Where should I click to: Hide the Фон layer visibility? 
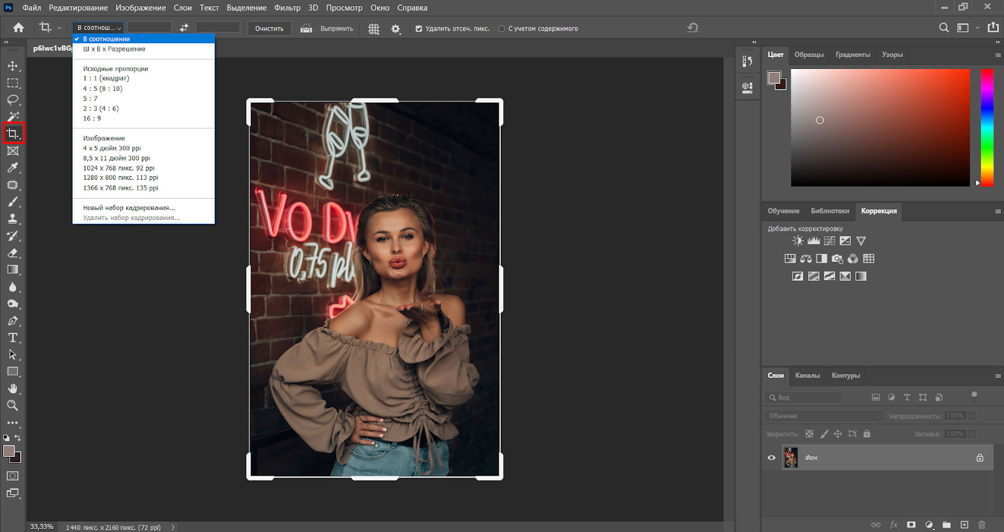click(772, 457)
